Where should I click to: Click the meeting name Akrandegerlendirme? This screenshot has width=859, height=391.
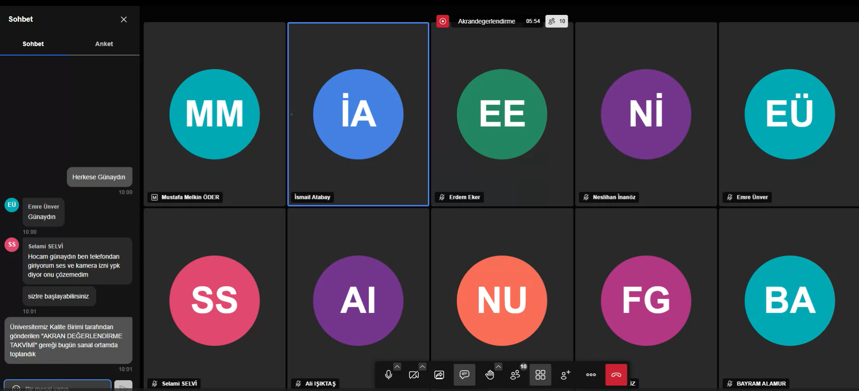pyautogui.click(x=486, y=21)
